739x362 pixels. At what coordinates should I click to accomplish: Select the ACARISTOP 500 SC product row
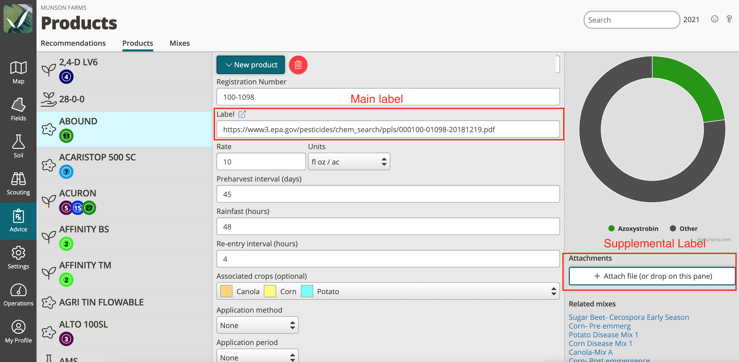tap(124, 166)
